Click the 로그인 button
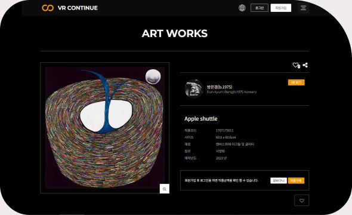Viewport: 352px width, 215px height. pyautogui.click(x=260, y=8)
